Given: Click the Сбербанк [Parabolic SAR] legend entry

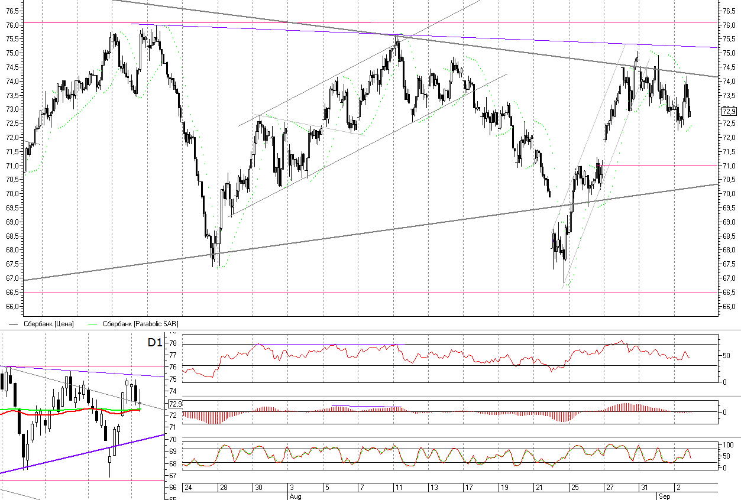Looking at the screenshot, I should (140, 324).
